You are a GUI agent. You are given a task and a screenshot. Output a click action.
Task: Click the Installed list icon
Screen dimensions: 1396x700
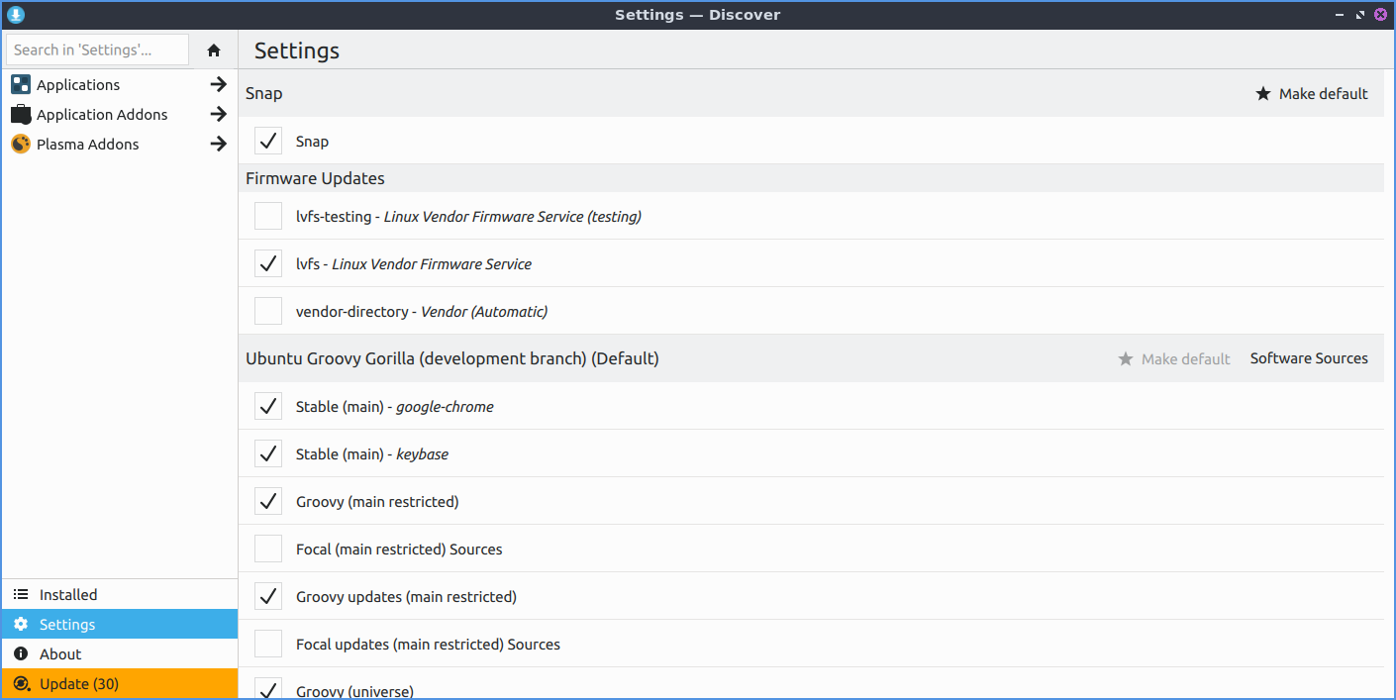tap(21, 595)
